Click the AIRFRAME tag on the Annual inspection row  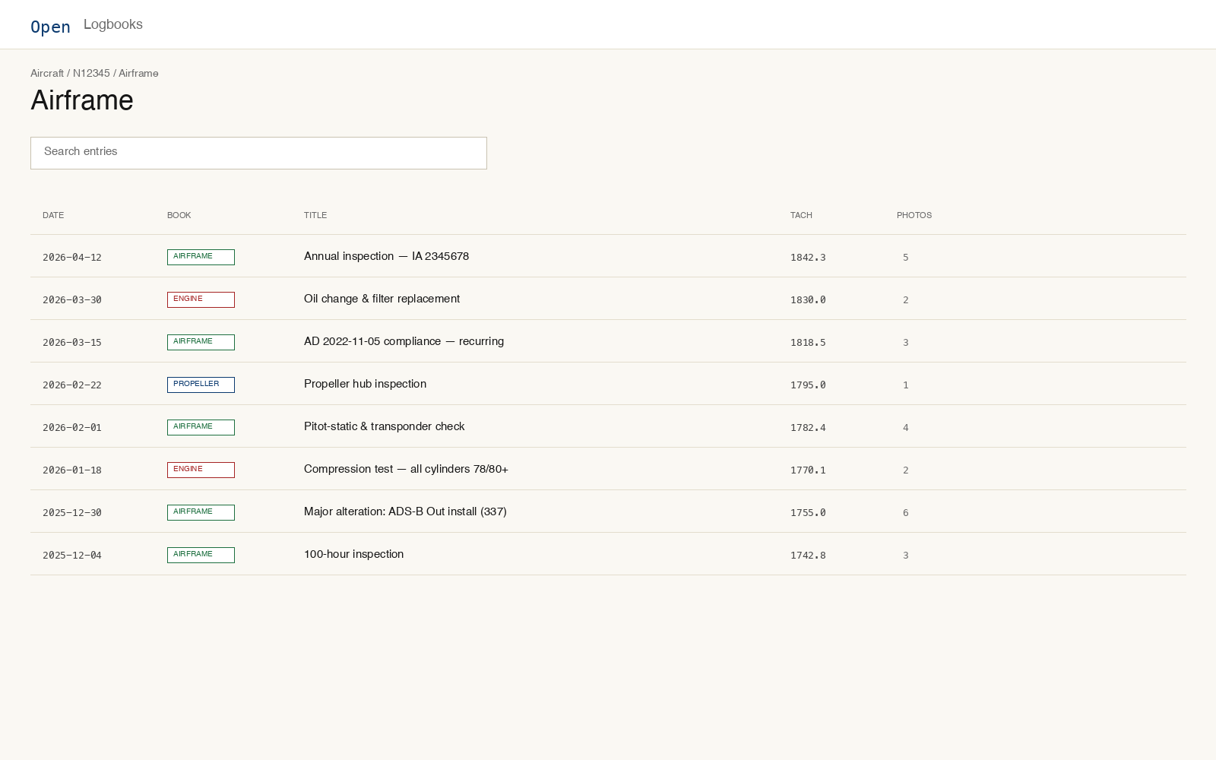point(201,257)
